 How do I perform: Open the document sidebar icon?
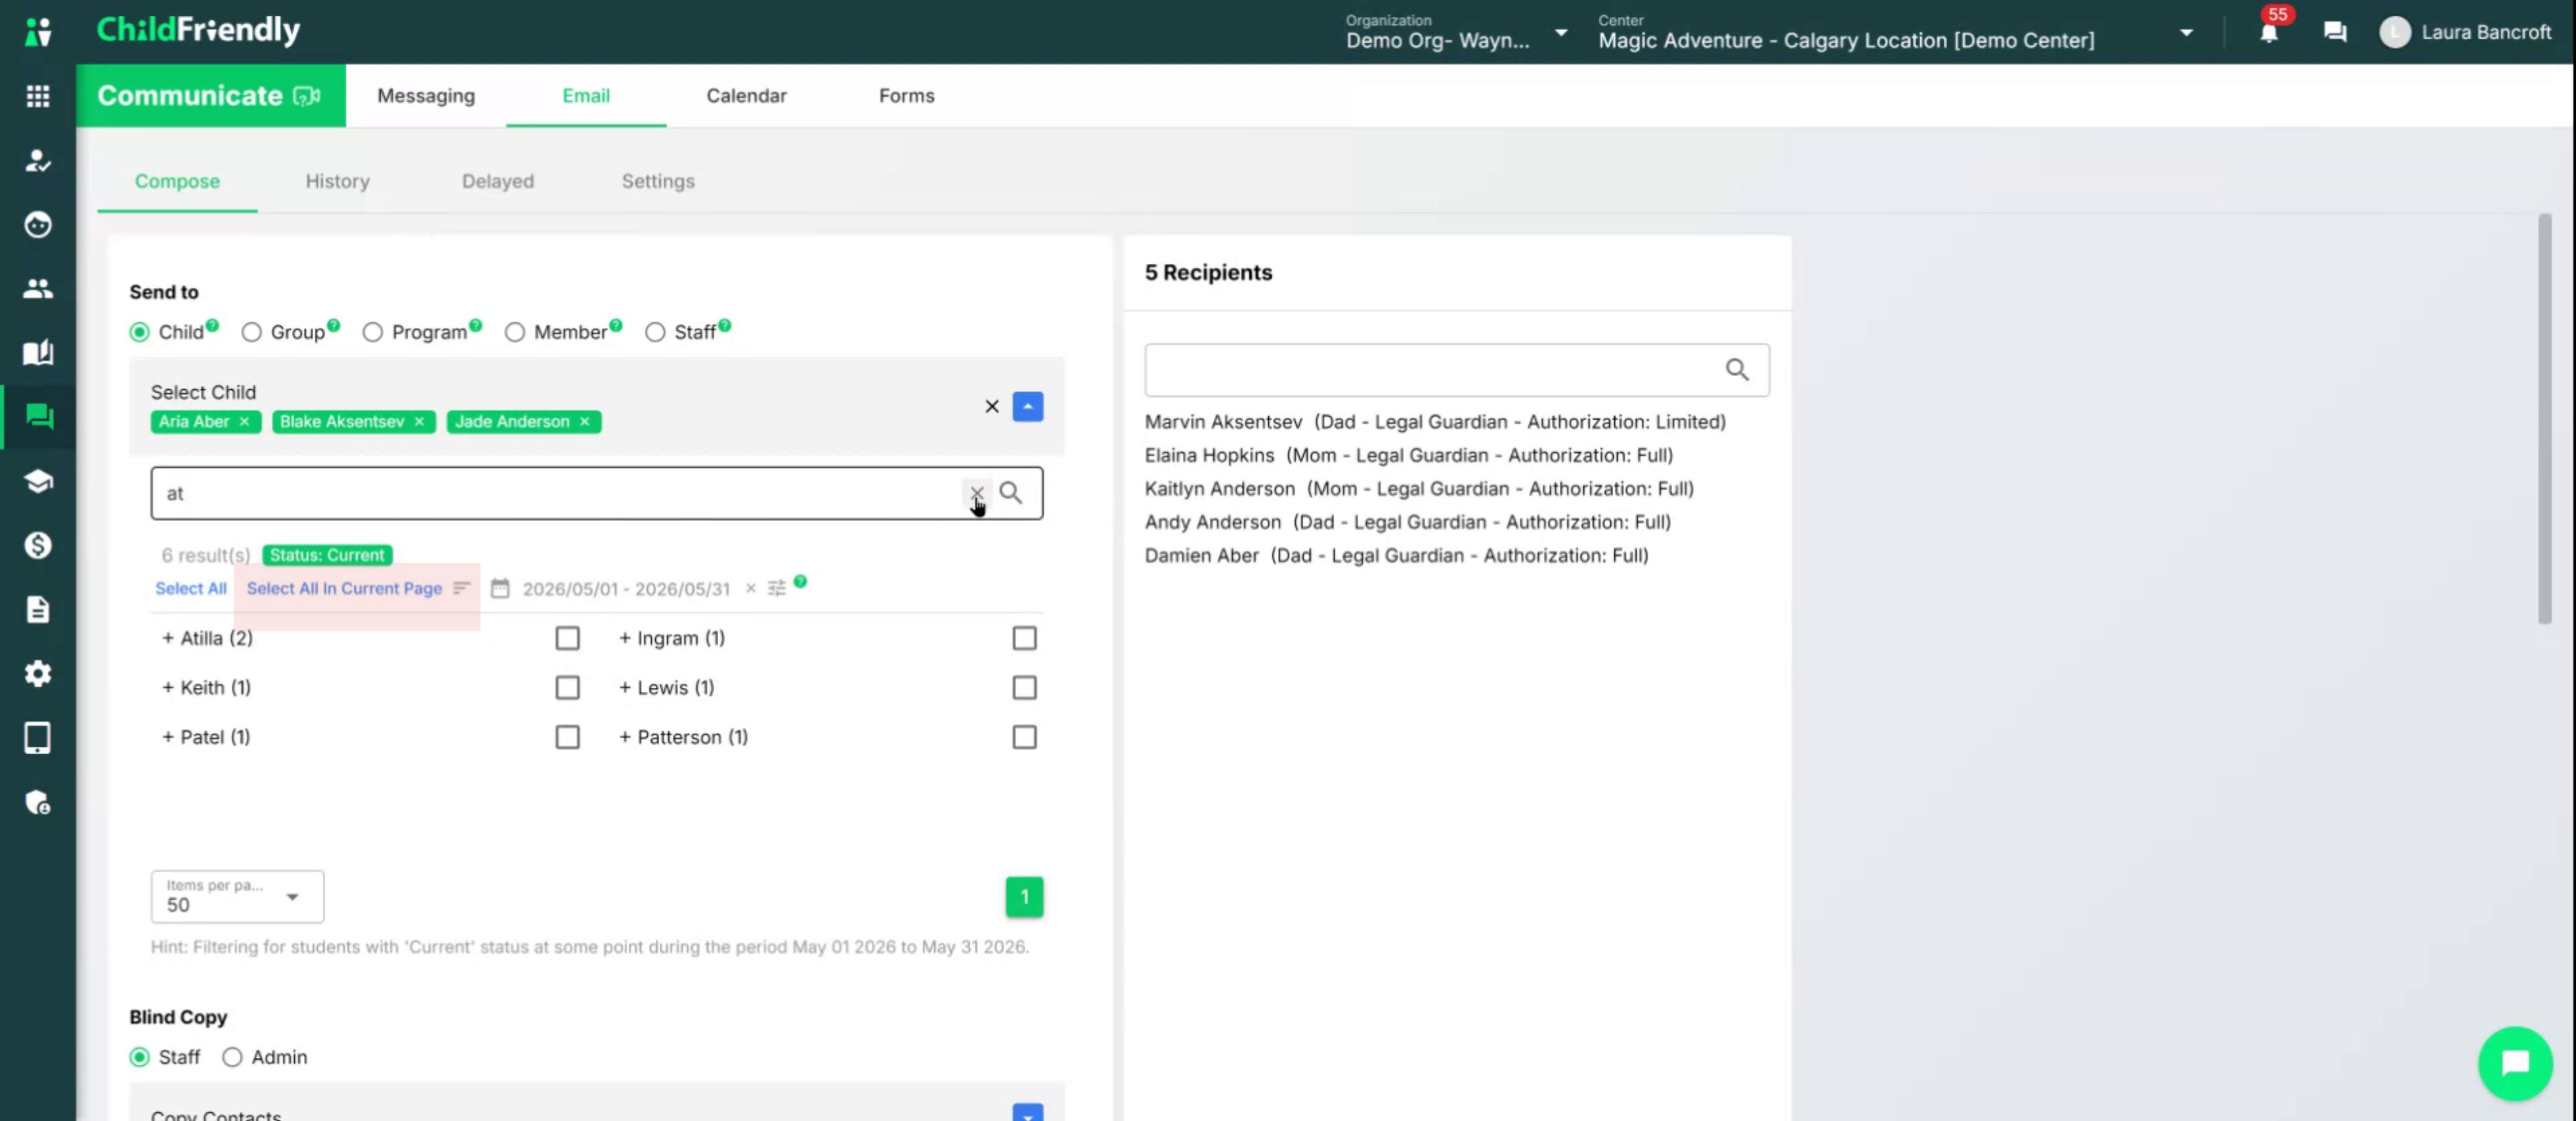point(38,609)
